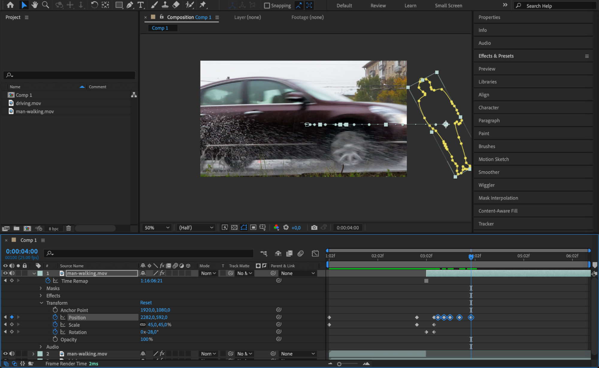Toggle Position stopwatch for layer 1
This screenshot has width=599, height=368.
click(55, 317)
